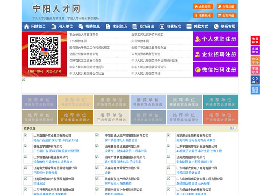The height and width of the screenshot is (195, 260).
Task: Open 海斯摩尔生物科技有限公司 company link
Action: click(194, 135)
